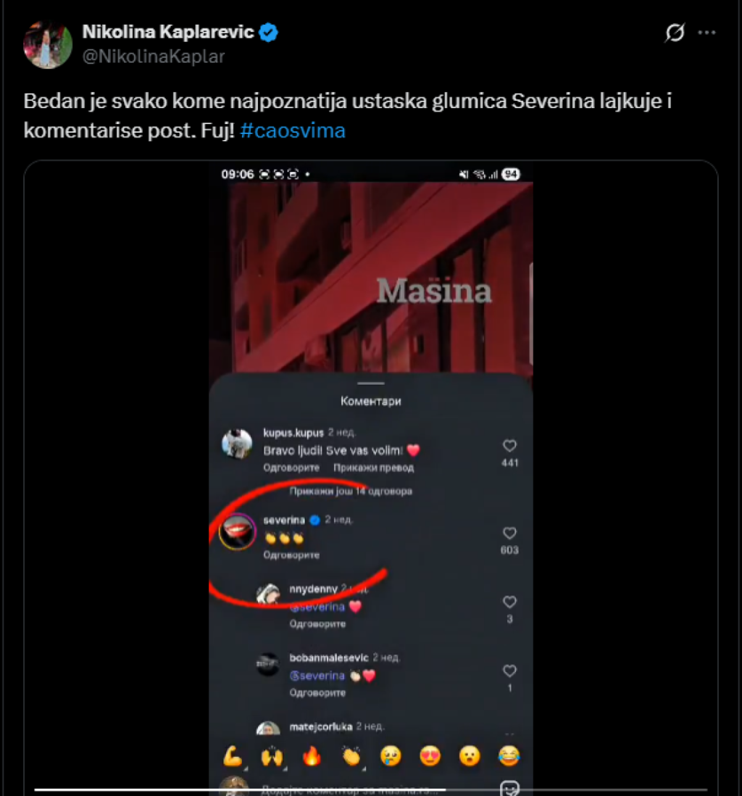Image resolution: width=742 pixels, height=796 pixels.
Task: Select the flexed biceps emoji reaction
Action: click(x=233, y=756)
